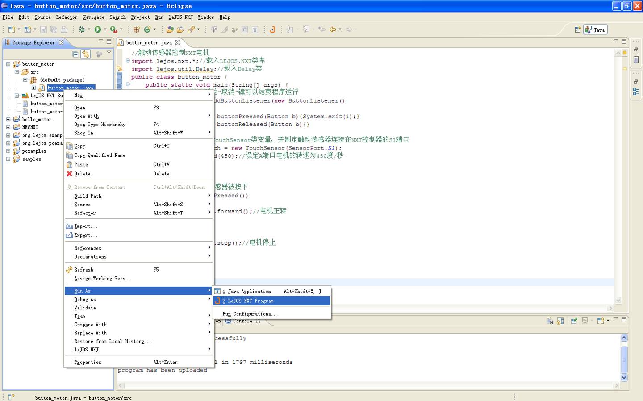Click the leJOS NXJ upload toolbar icon
Image resolution: width=643 pixels, height=401 pixels.
(272, 29)
